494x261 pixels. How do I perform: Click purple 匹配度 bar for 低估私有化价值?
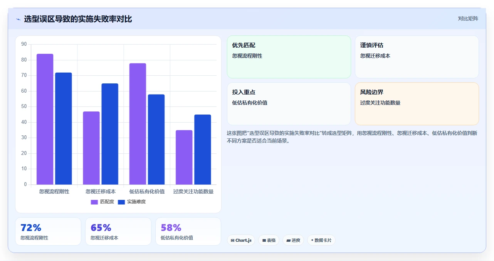(x=138, y=124)
